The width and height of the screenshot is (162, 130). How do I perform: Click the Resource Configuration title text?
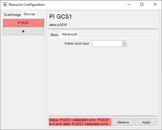[x=27, y=5]
